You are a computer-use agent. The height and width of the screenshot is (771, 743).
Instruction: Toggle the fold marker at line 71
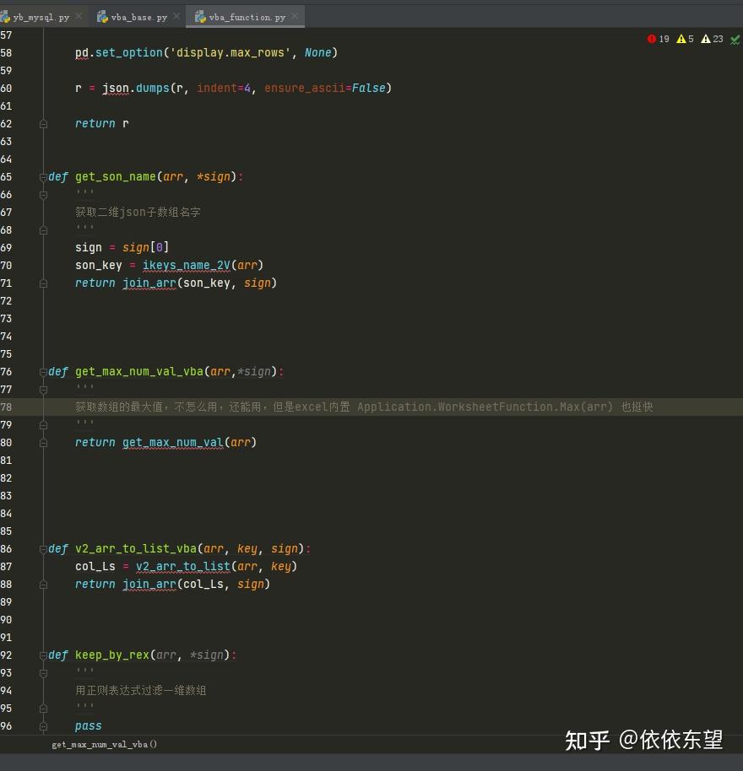(43, 283)
